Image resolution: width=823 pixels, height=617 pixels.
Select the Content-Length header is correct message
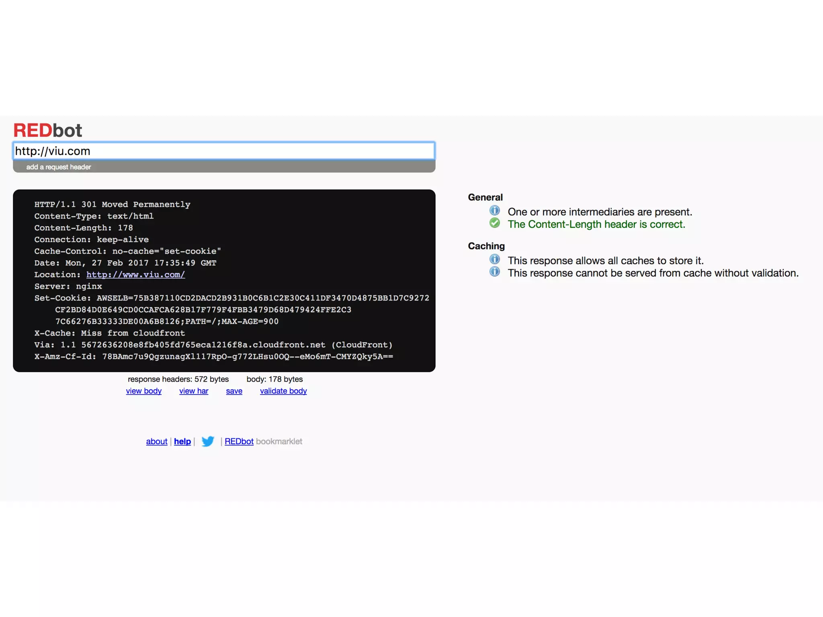point(596,224)
